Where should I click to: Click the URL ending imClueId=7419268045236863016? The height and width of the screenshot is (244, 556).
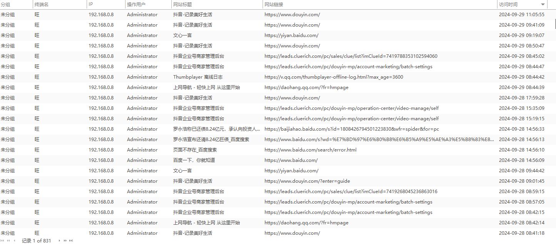point(351,192)
